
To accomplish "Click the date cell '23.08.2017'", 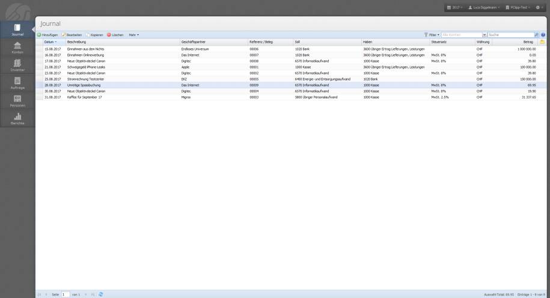I will (53, 73).
